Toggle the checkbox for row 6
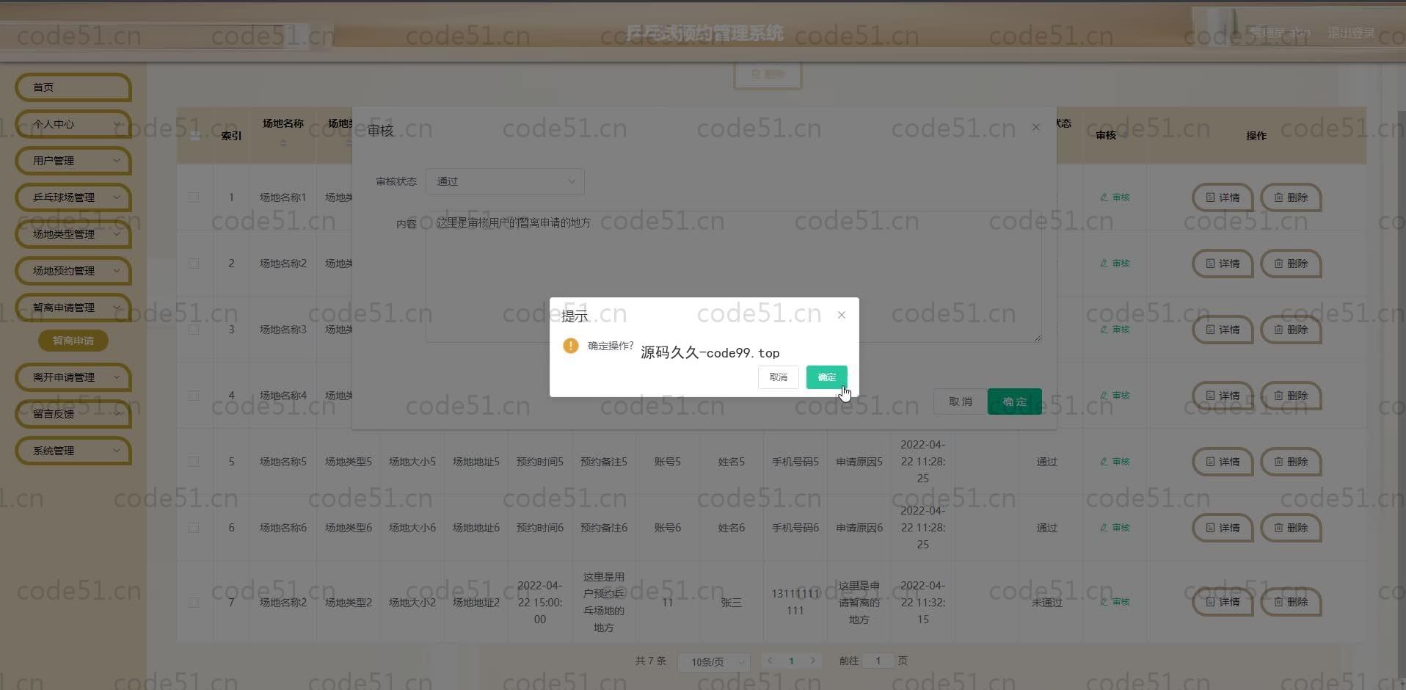The height and width of the screenshot is (690, 1406). (194, 528)
